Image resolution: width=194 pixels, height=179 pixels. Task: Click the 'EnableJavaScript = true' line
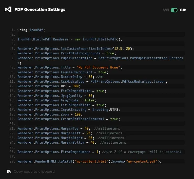(63, 72)
